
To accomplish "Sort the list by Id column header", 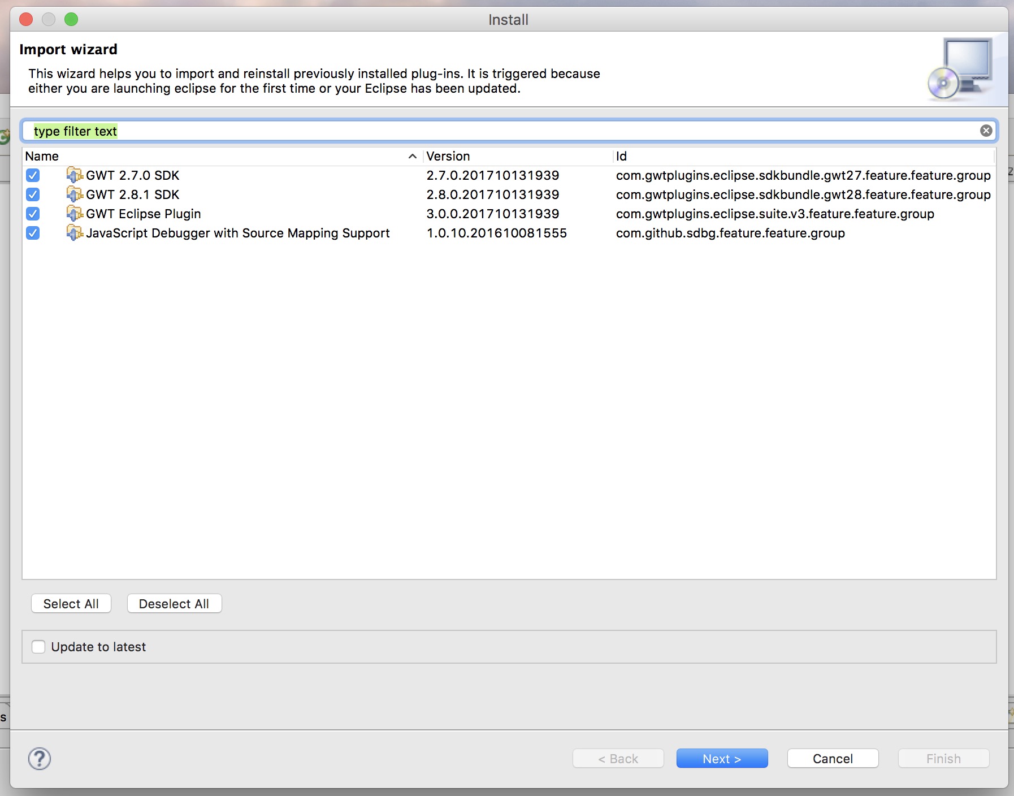I will point(621,157).
